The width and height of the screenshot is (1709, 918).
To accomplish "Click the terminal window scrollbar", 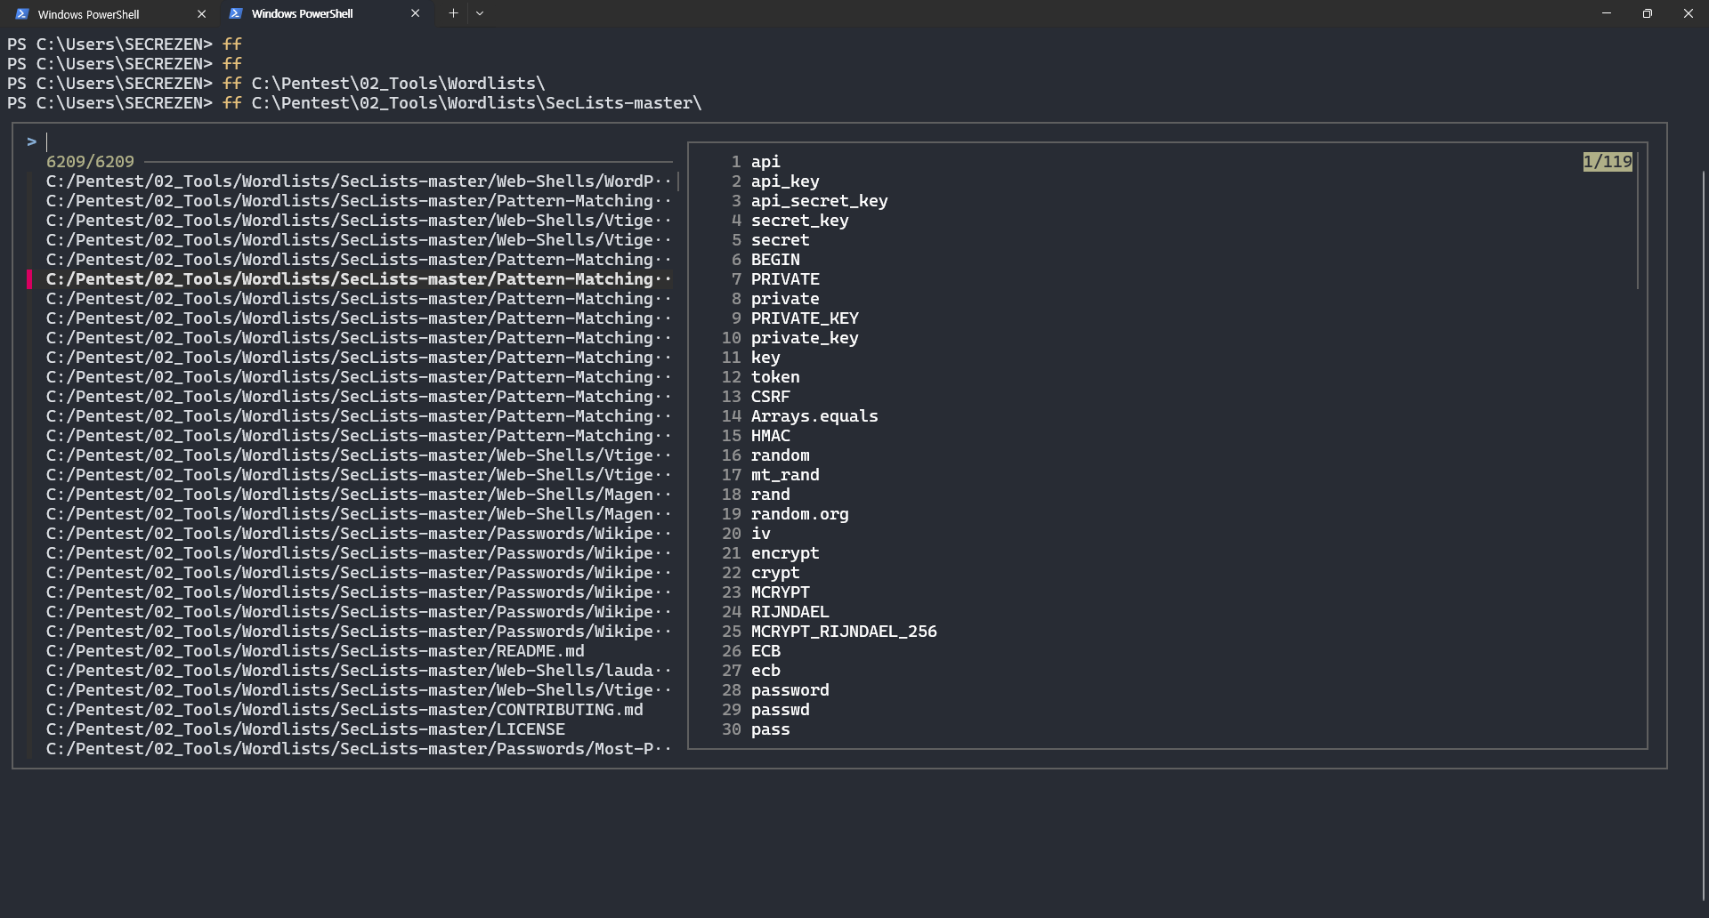I will 1704,534.
